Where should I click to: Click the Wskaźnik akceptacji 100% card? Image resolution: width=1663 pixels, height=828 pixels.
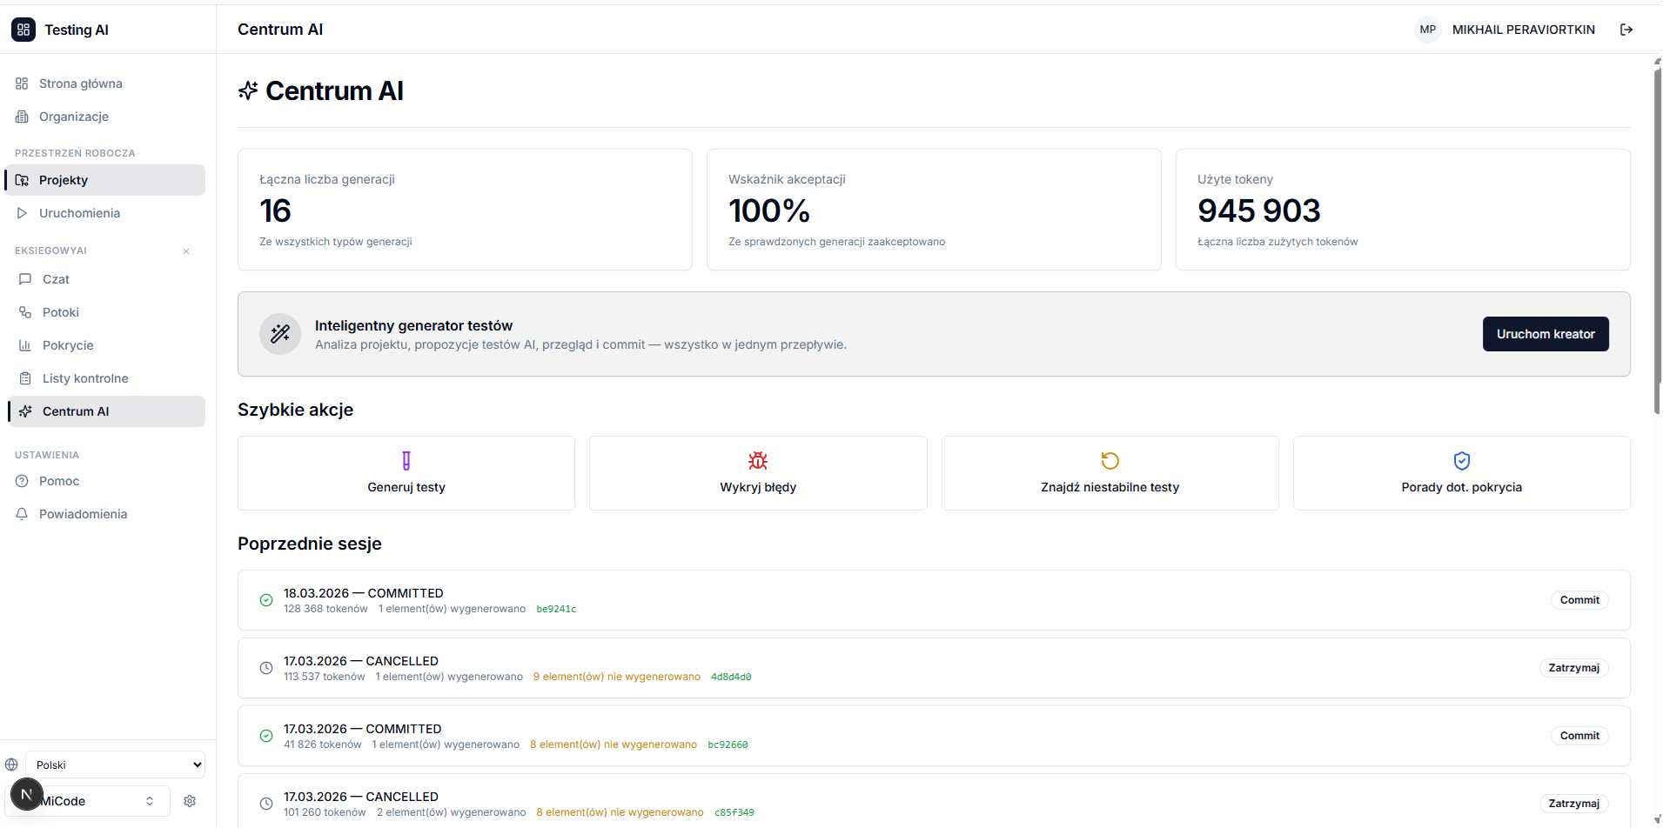click(x=934, y=210)
